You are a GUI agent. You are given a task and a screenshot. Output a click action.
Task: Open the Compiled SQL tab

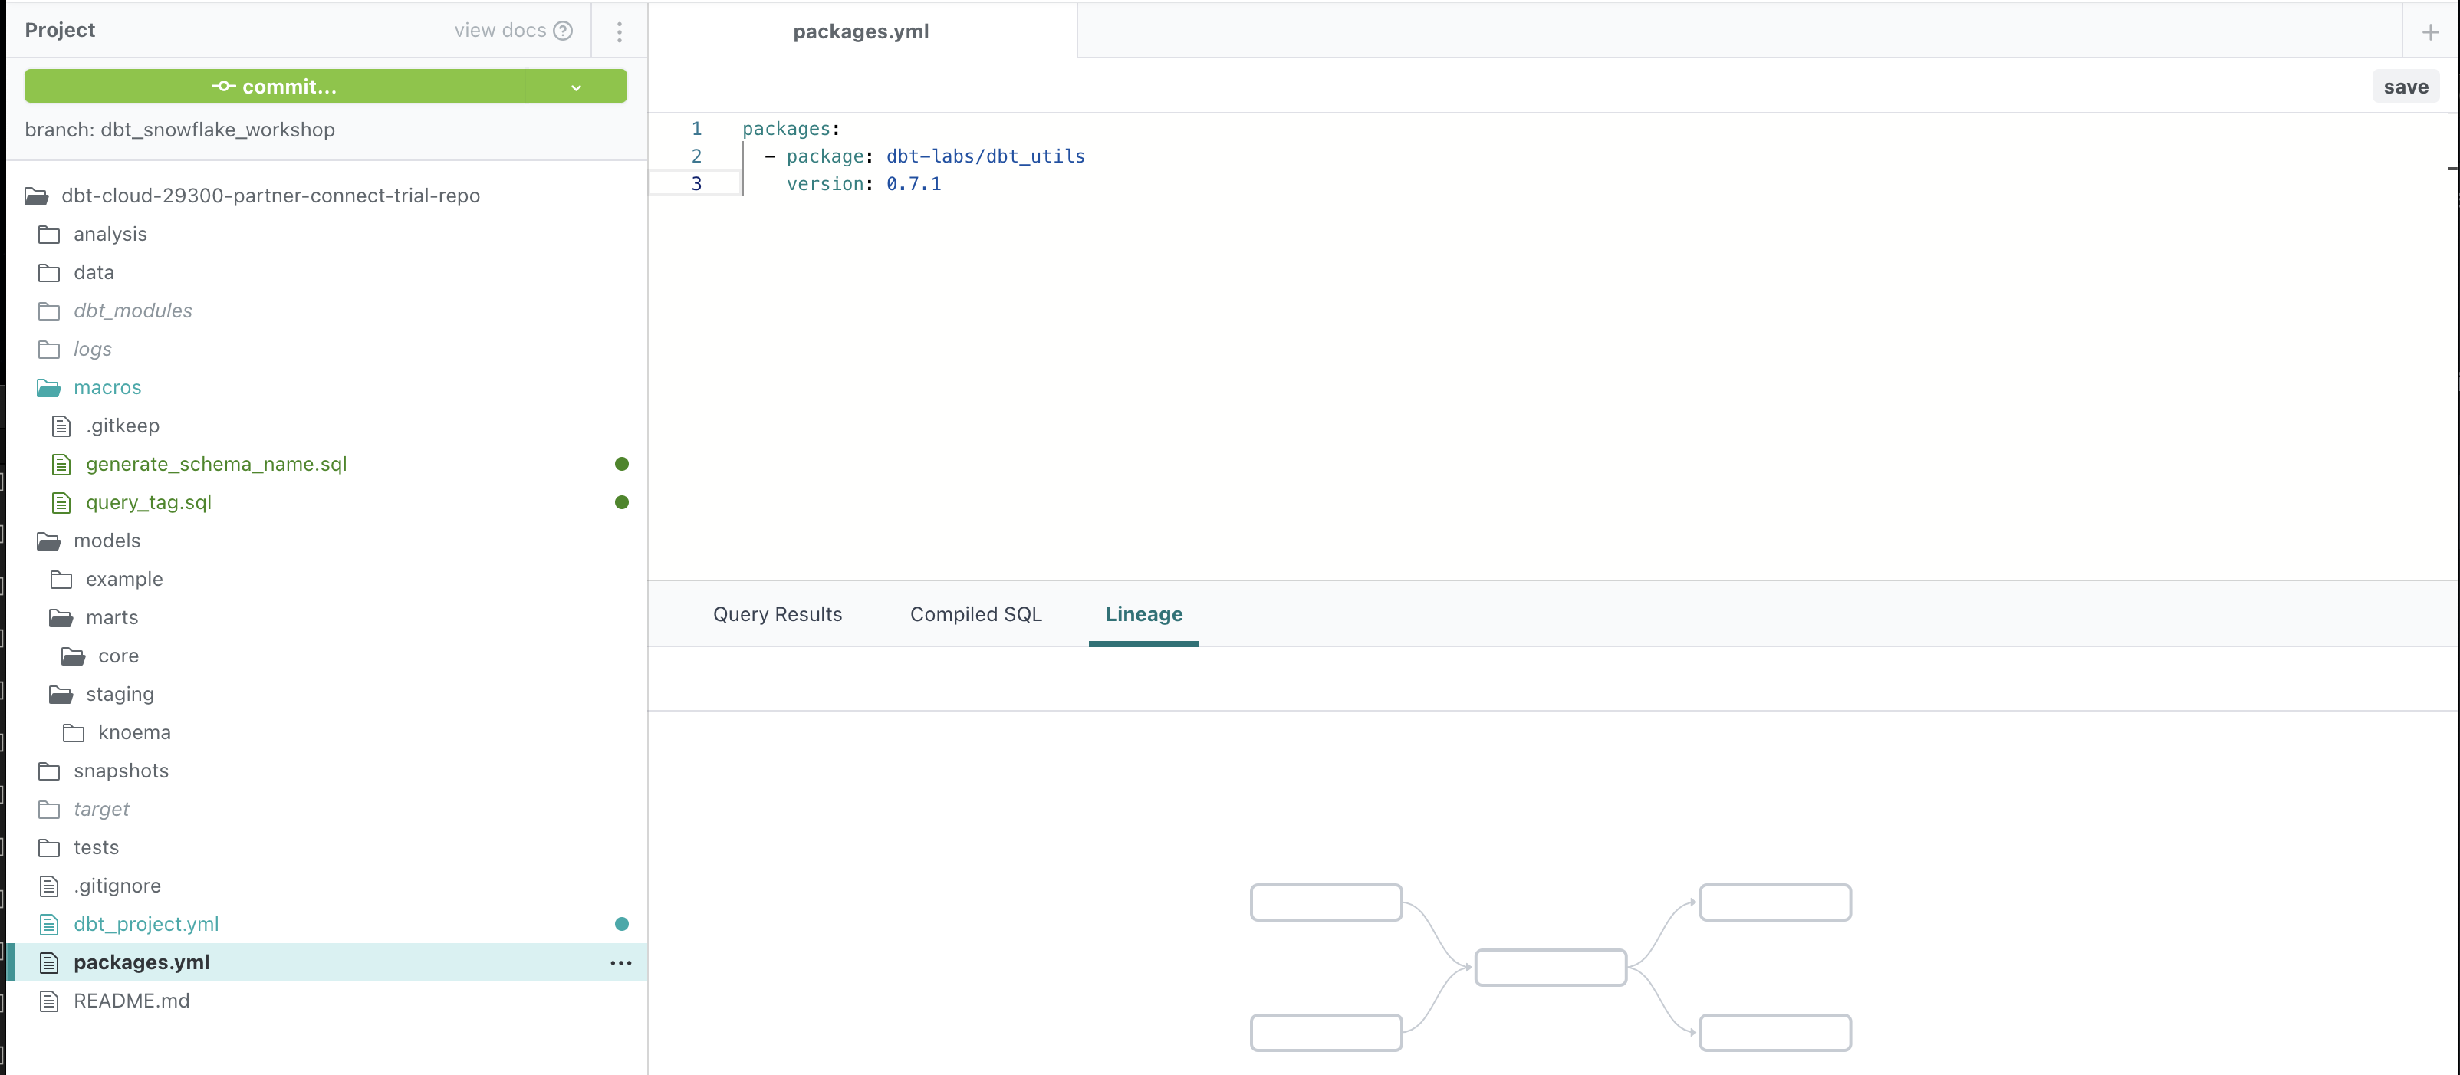tap(975, 614)
